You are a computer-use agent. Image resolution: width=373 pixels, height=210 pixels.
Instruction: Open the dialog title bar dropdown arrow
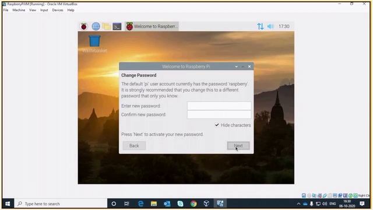coord(236,66)
